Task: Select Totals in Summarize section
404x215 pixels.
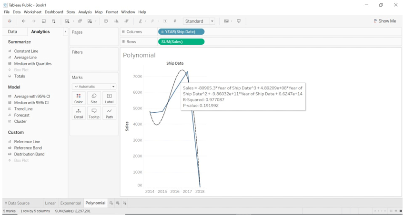Action: [20, 76]
